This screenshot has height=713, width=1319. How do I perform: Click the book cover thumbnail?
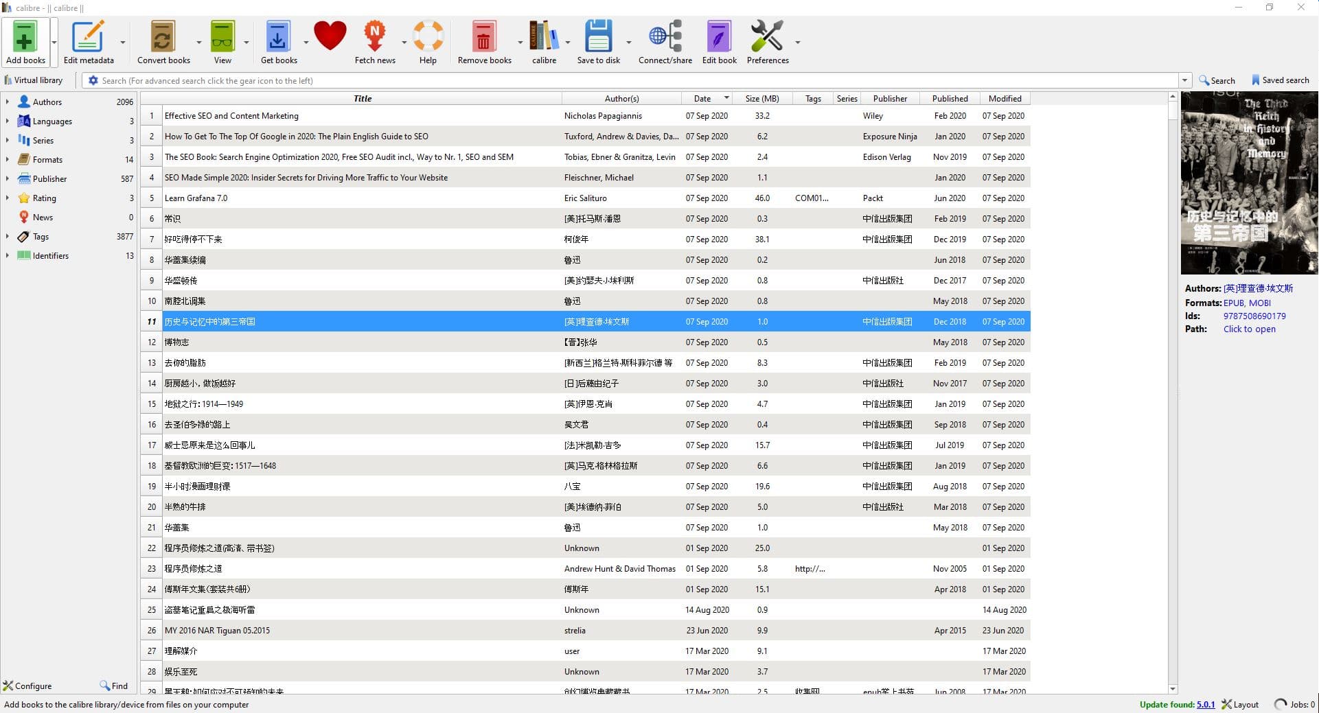[x=1249, y=183]
